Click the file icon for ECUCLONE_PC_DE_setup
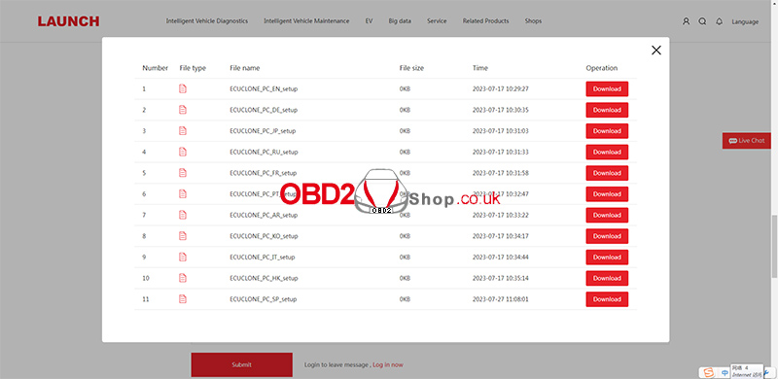Screen dimensions: 778x379 click(183, 110)
